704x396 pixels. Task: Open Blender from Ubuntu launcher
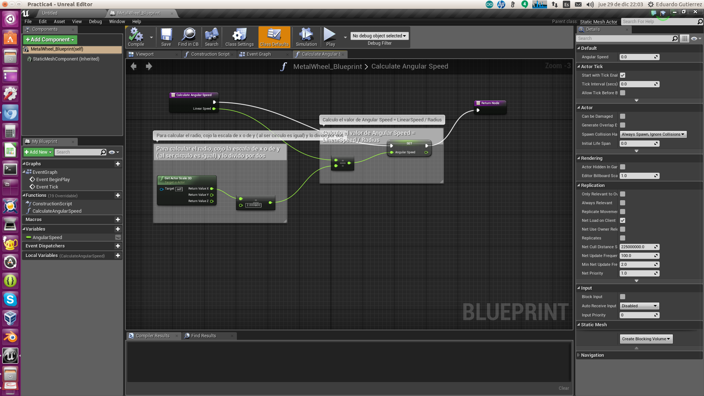pos(10,337)
